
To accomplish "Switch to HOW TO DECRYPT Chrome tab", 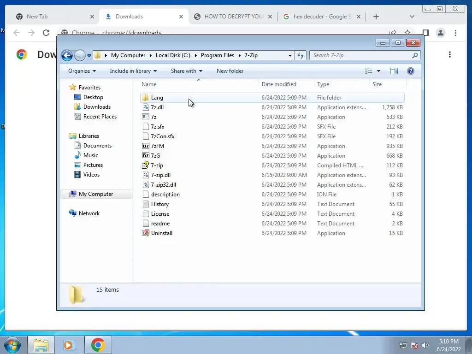I will pos(233,17).
